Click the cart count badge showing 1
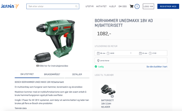 coord(137,6)
